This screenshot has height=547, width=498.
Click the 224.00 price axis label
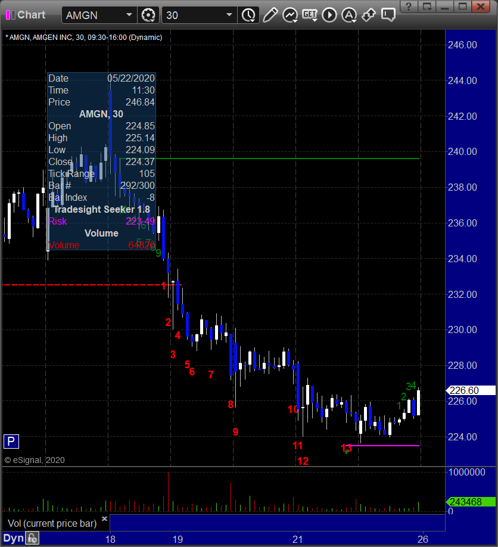462,436
